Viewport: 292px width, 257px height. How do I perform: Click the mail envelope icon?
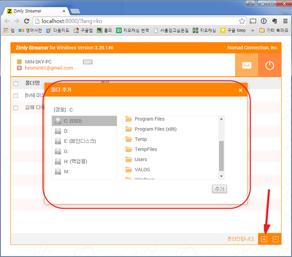click(246, 65)
